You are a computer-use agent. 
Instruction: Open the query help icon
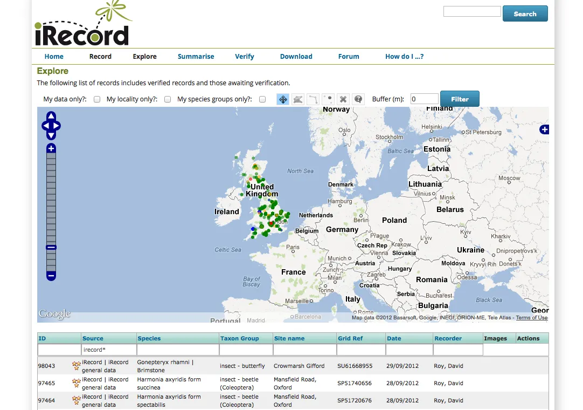click(358, 99)
